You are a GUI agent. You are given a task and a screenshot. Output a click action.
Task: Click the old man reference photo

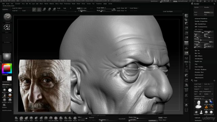tap(44, 86)
